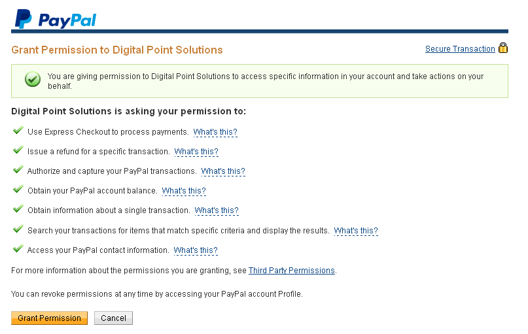Image resolution: width=528 pixels, height=334 pixels.
Task: Click checkmark beside Express Checkout permission
Action: pos(18,131)
